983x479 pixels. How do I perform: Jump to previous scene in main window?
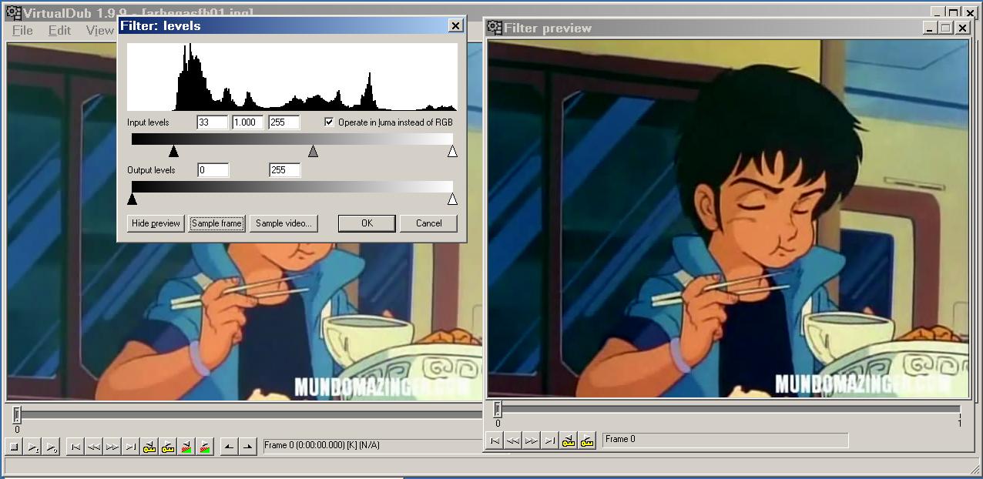(186, 447)
